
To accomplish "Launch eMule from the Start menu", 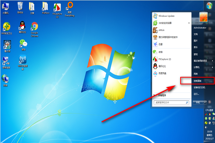I will coord(172,30).
